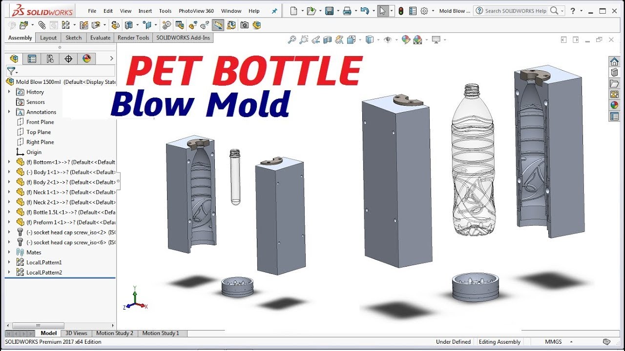The width and height of the screenshot is (625, 351).
Task: Select the Zoom to Area tool
Action: click(x=304, y=40)
